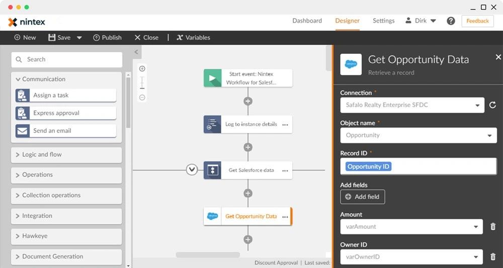The width and height of the screenshot is (503, 268).
Task: Open the Variables panel
Action: coord(194,38)
